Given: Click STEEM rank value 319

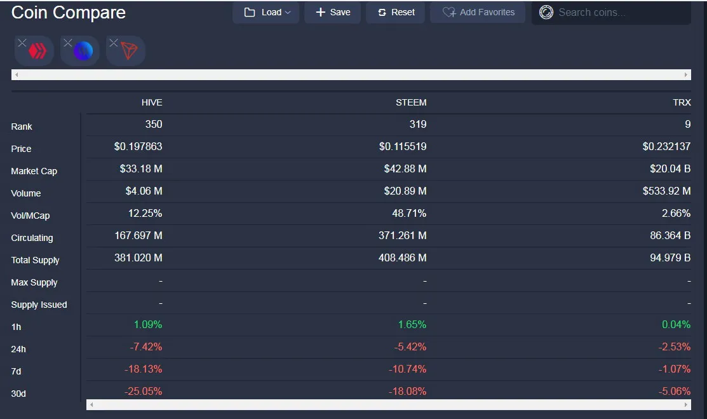Looking at the screenshot, I should pos(418,124).
